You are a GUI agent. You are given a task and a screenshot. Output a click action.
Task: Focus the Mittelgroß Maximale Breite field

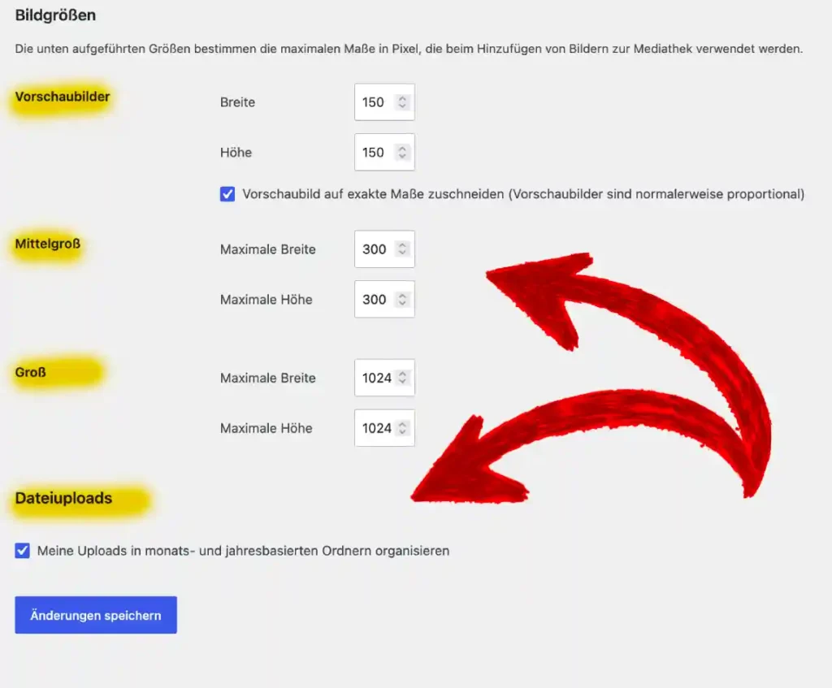click(x=384, y=249)
